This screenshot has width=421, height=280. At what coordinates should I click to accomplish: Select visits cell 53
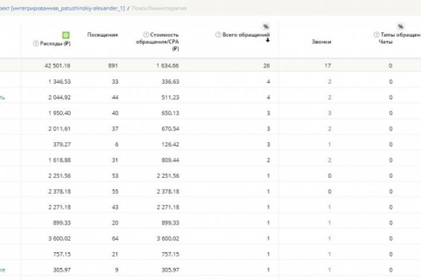coord(115,176)
